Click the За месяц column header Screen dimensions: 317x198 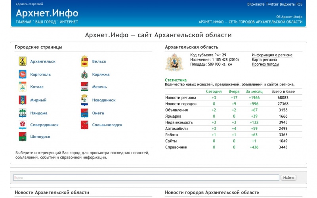click(254, 91)
